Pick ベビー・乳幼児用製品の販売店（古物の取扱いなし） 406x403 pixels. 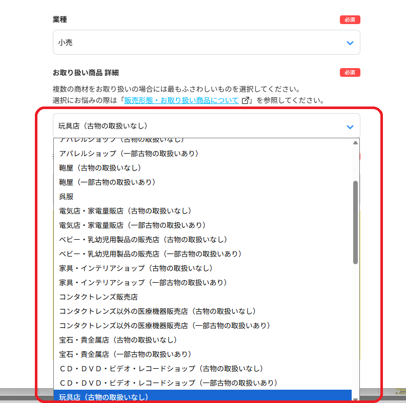pyautogui.click(x=143, y=240)
